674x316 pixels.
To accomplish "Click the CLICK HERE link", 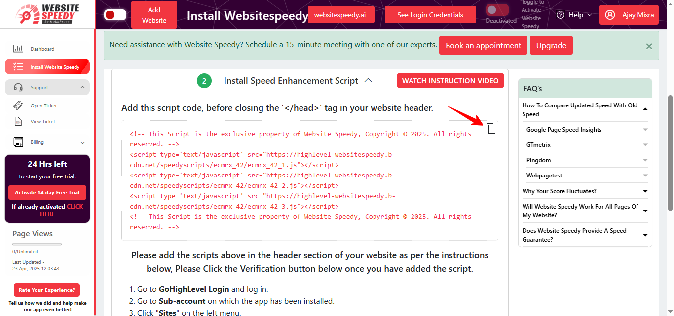I will click(x=62, y=211).
